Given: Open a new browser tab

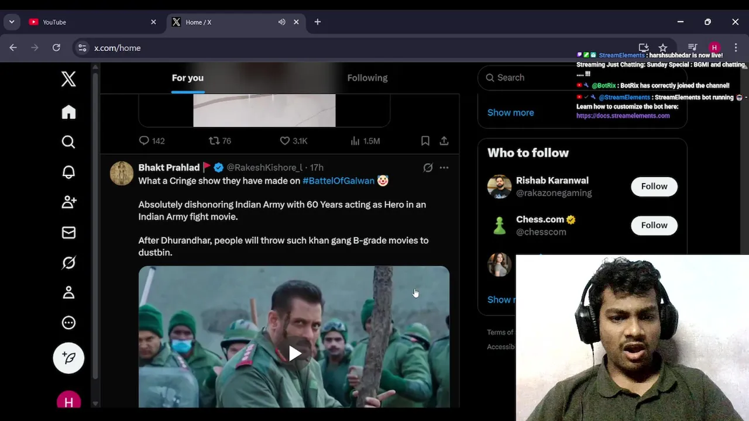Looking at the screenshot, I should (x=318, y=22).
